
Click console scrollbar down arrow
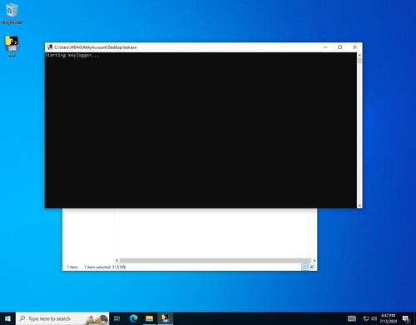coord(359,205)
